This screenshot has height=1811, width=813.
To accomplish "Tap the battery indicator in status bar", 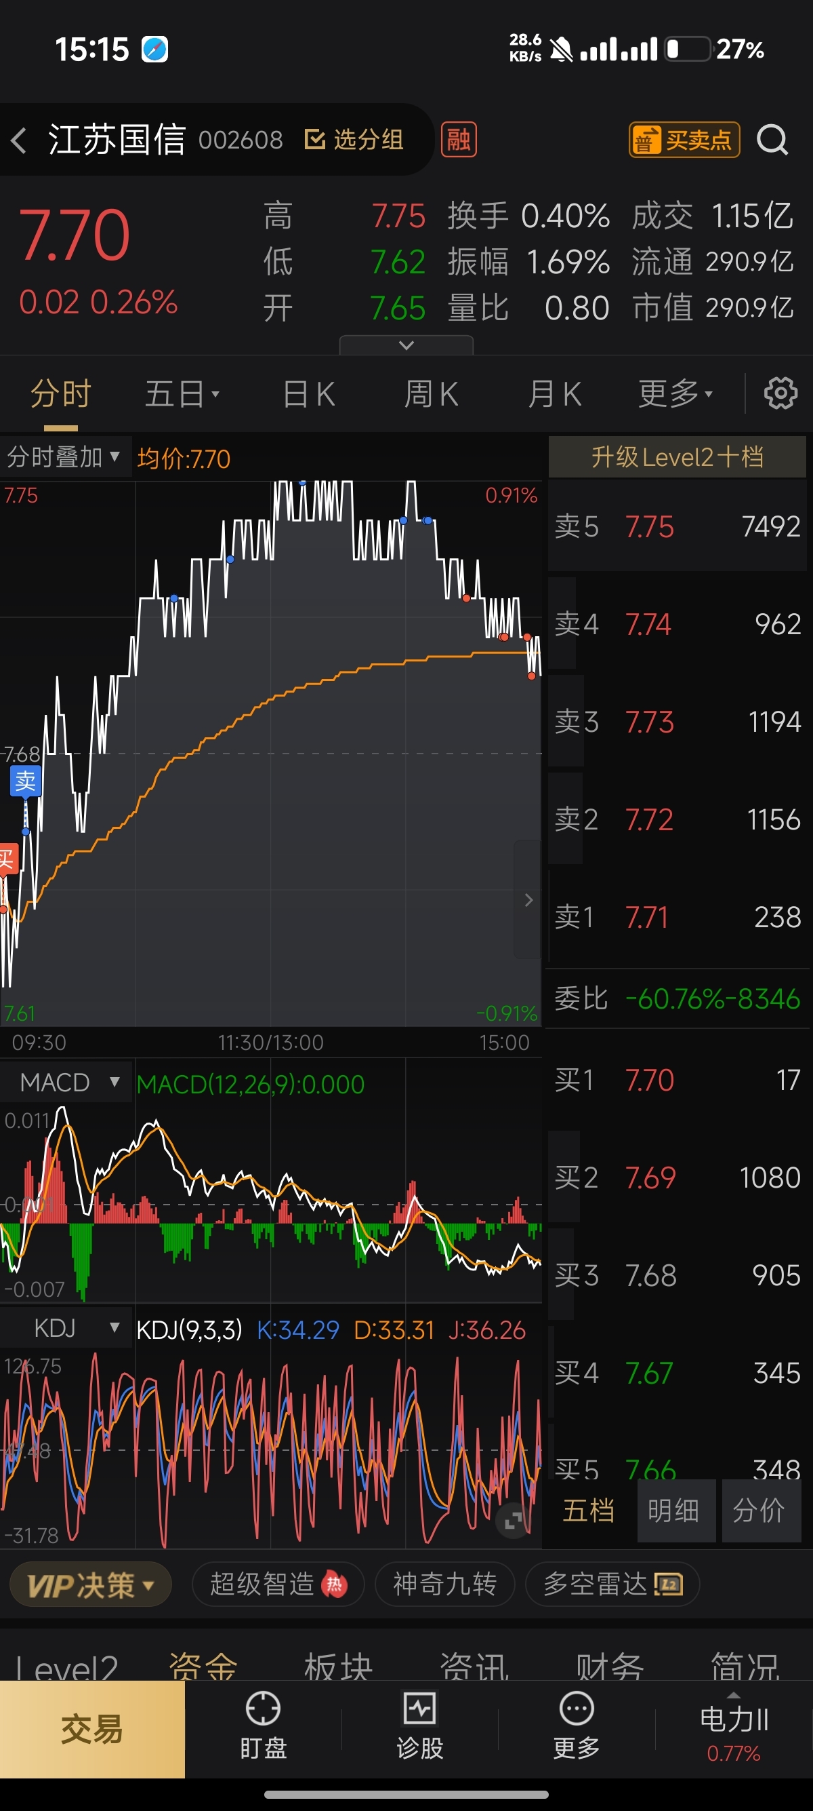I will pyautogui.click(x=688, y=50).
